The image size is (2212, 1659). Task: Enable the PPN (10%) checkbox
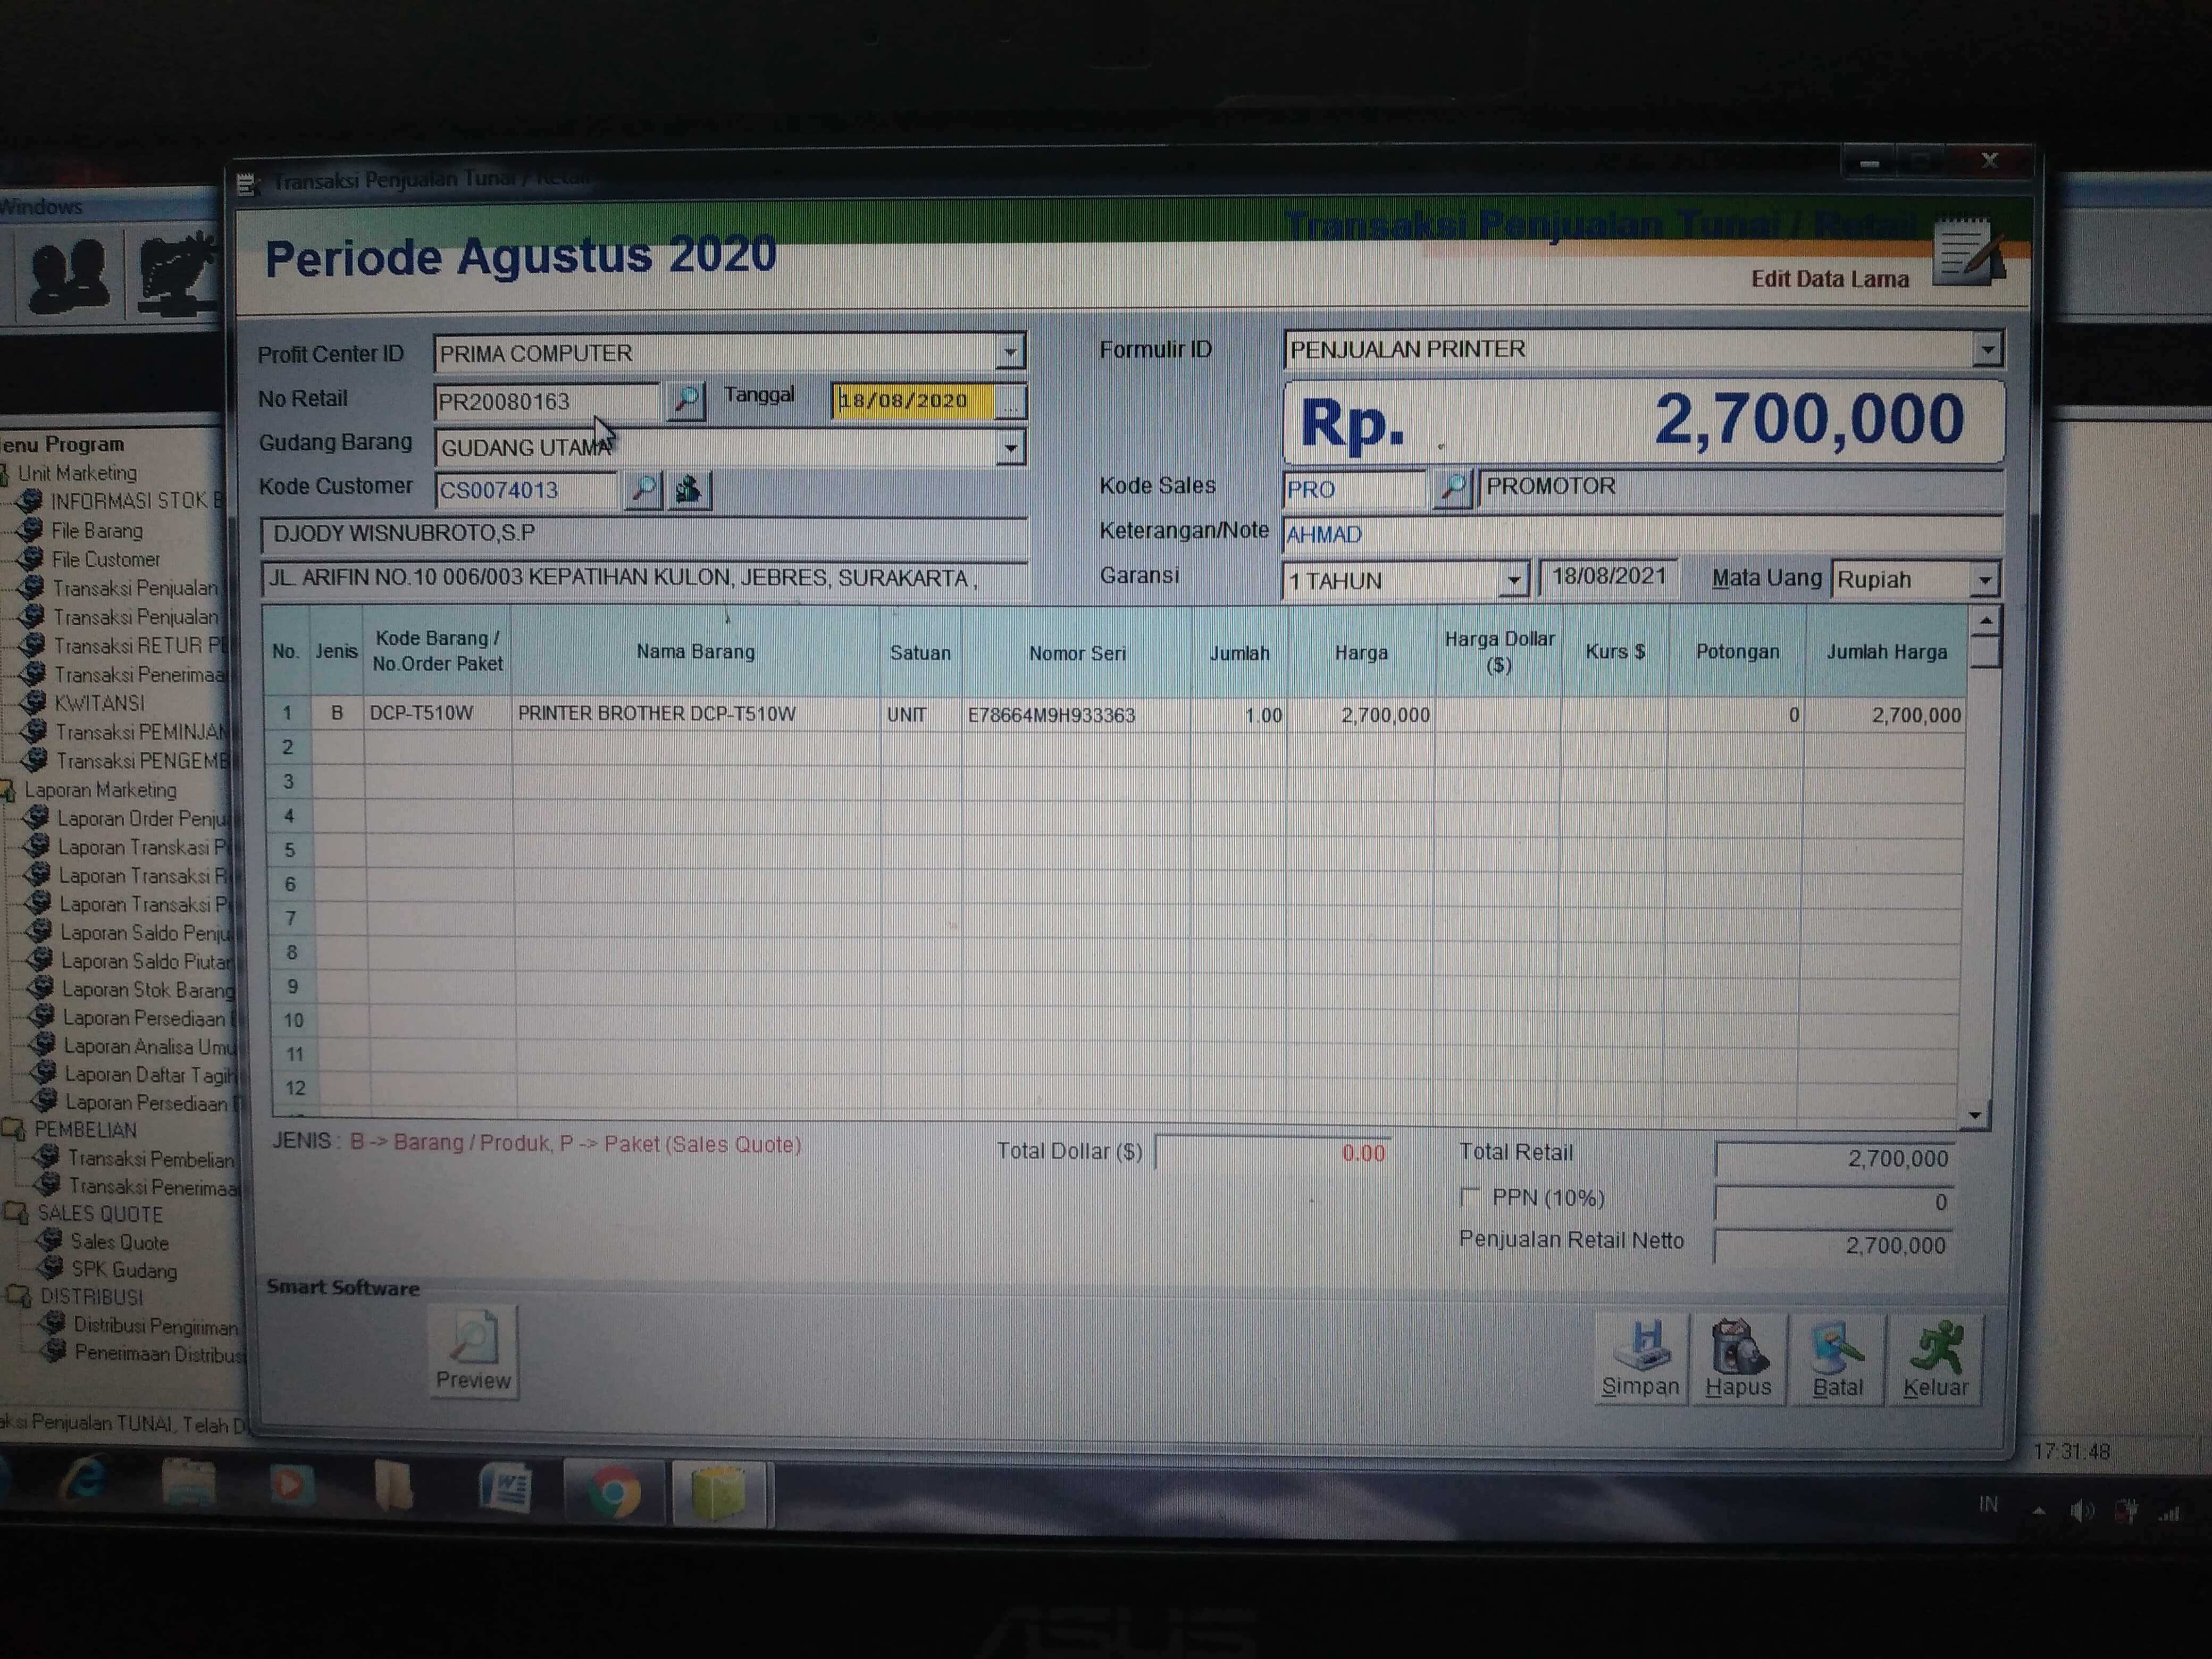[1469, 1197]
